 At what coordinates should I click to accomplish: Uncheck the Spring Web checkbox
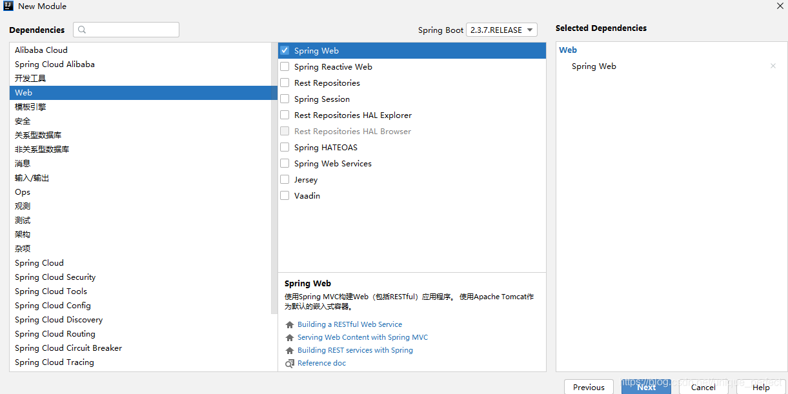pos(285,50)
